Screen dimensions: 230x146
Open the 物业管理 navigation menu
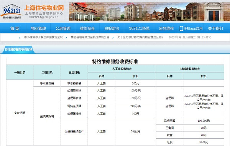[38, 28]
